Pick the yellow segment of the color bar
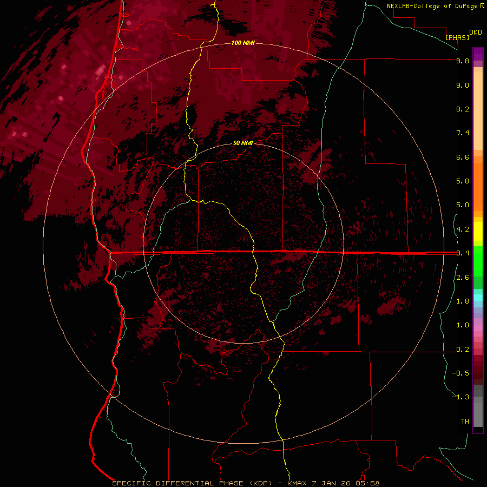487x487 pixels. (478, 232)
